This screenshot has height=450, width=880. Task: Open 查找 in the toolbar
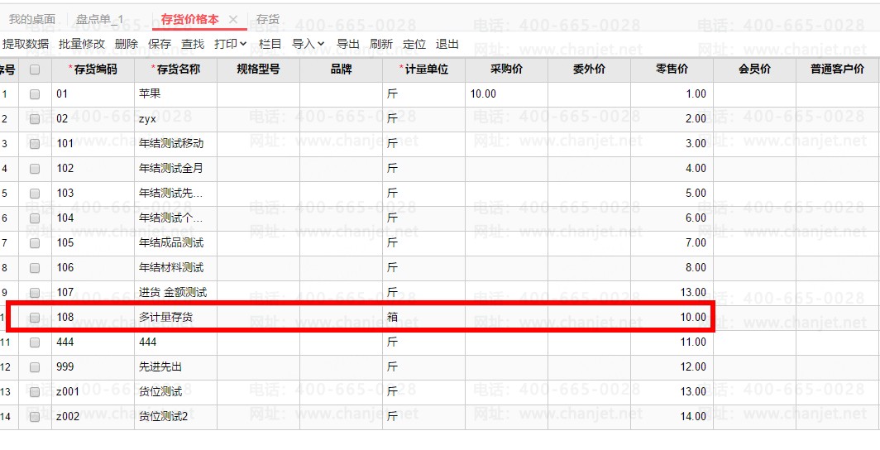(193, 44)
